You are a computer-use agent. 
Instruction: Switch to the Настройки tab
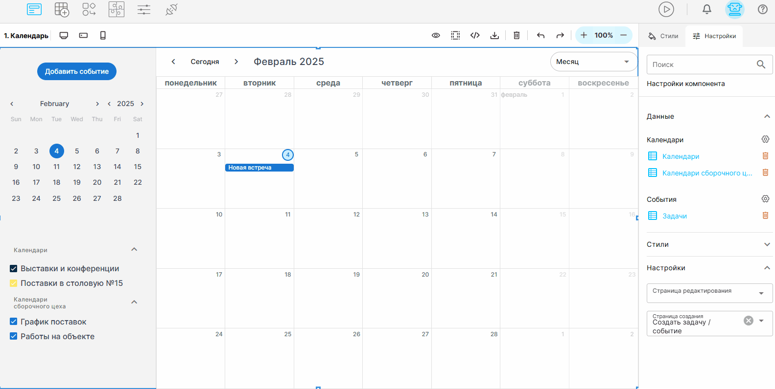click(714, 36)
